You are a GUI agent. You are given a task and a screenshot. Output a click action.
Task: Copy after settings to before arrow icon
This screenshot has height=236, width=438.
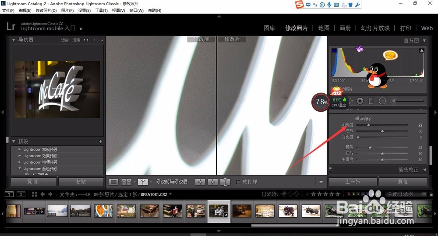(x=213, y=182)
